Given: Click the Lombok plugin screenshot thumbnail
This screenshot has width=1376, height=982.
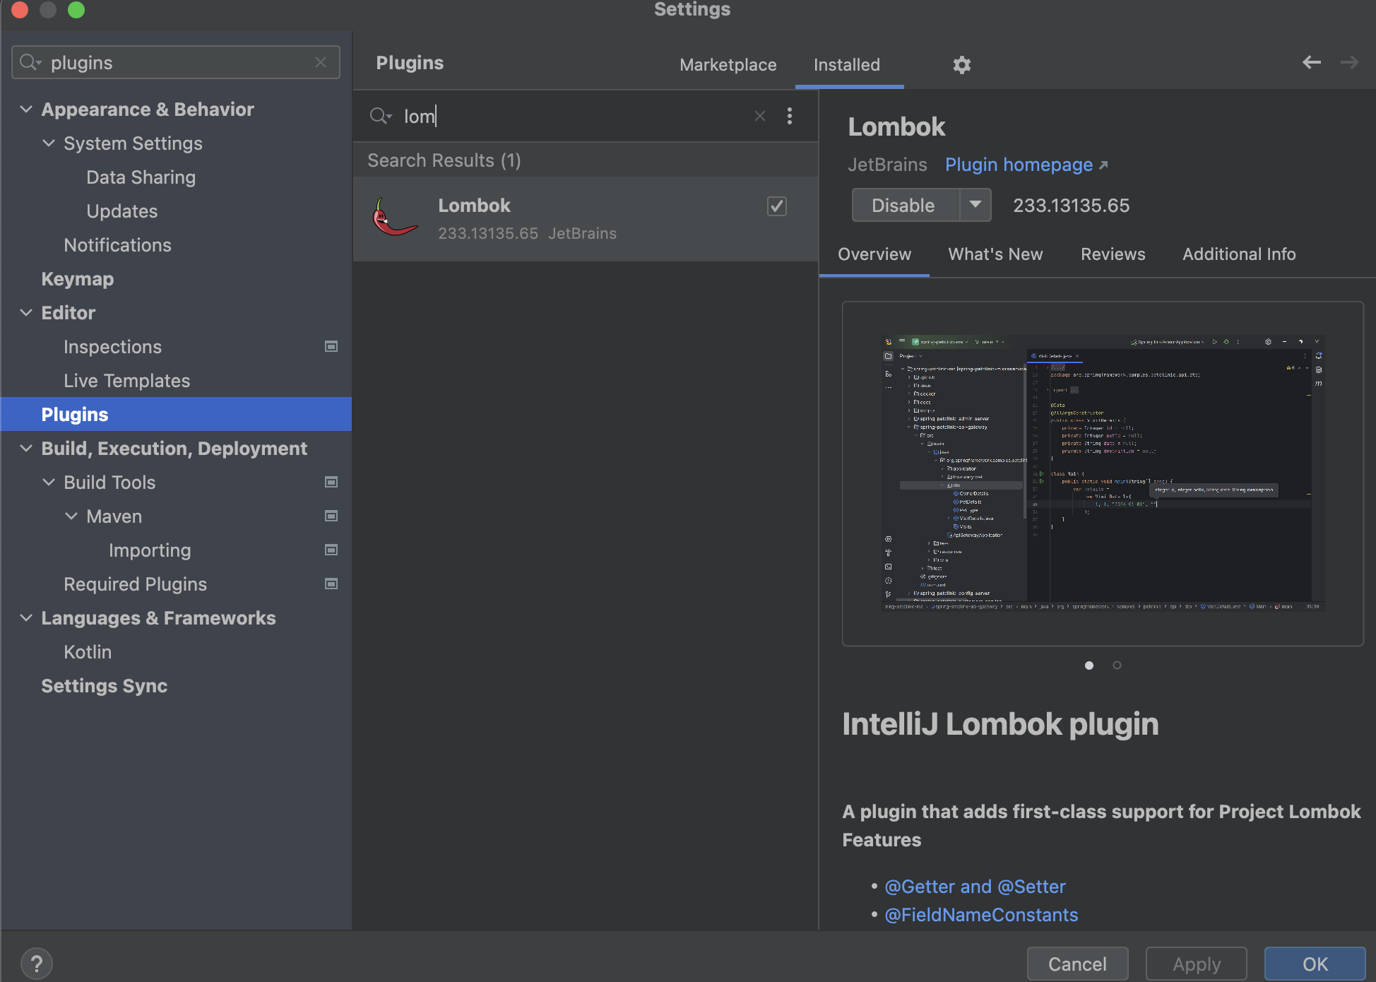Looking at the screenshot, I should pos(1102,473).
